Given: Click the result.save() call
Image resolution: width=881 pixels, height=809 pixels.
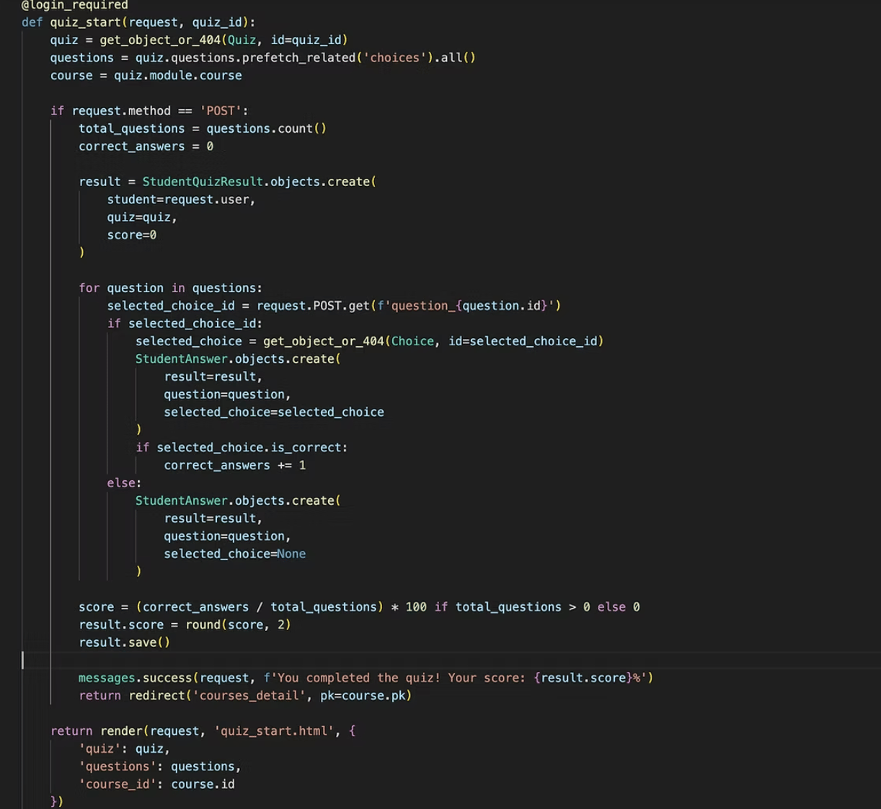Looking at the screenshot, I should click(124, 642).
